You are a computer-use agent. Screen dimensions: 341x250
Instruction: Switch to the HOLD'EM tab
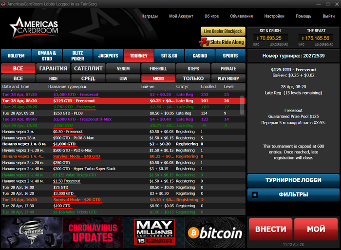tap(16, 56)
